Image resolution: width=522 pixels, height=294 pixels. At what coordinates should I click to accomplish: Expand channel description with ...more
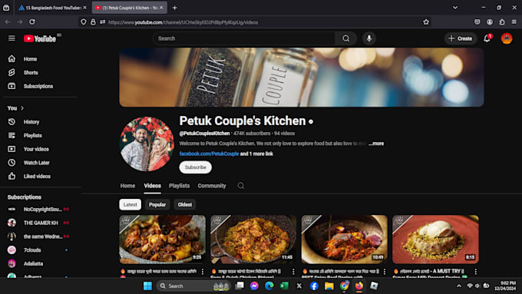[x=376, y=144]
